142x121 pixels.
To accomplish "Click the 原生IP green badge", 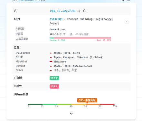I will click(x=54, y=78).
